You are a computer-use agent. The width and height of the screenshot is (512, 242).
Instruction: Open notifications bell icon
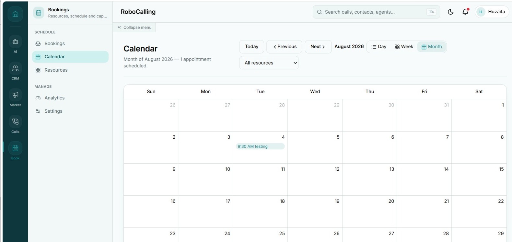coord(465,12)
